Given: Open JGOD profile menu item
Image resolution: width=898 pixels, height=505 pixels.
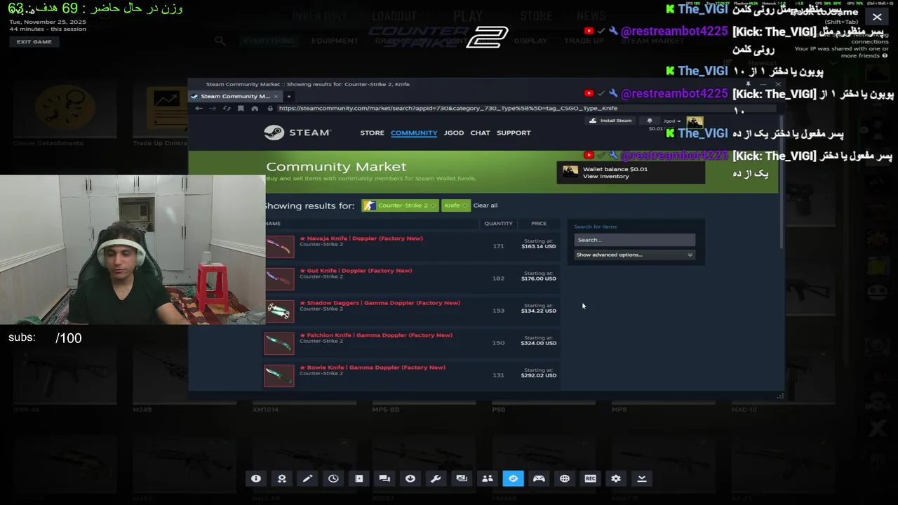Looking at the screenshot, I should coord(454,133).
